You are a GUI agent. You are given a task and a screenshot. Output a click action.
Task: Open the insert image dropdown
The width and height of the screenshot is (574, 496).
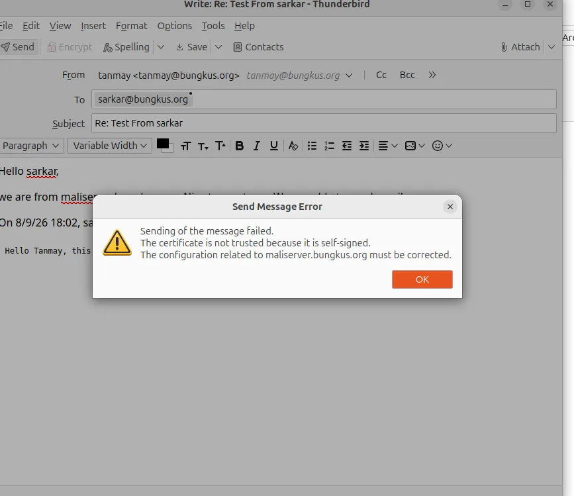pyautogui.click(x=414, y=146)
